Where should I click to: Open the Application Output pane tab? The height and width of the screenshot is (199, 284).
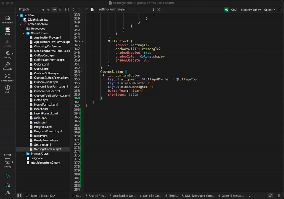[x=122, y=195]
